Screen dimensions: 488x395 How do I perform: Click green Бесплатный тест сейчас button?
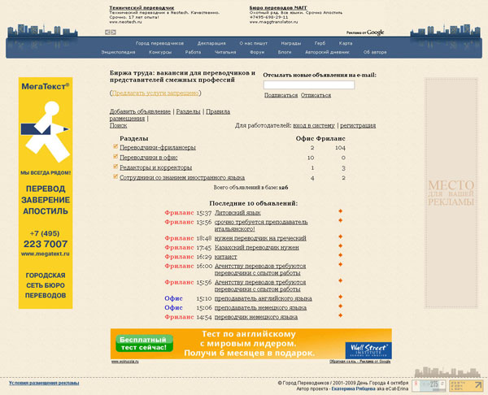tap(144, 343)
